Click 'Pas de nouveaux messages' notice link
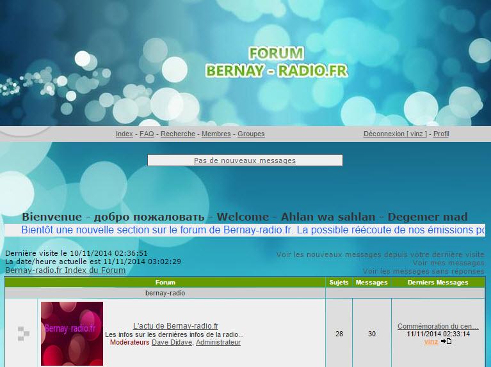This screenshot has height=367, width=491. (x=245, y=160)
